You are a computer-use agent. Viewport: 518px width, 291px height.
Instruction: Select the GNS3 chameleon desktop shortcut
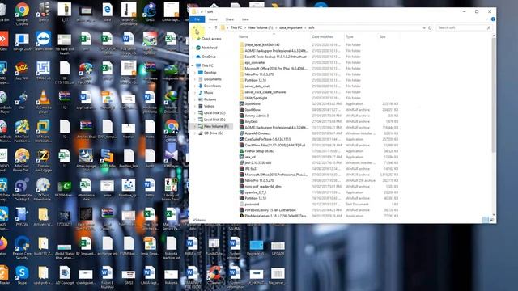[150, 12]
